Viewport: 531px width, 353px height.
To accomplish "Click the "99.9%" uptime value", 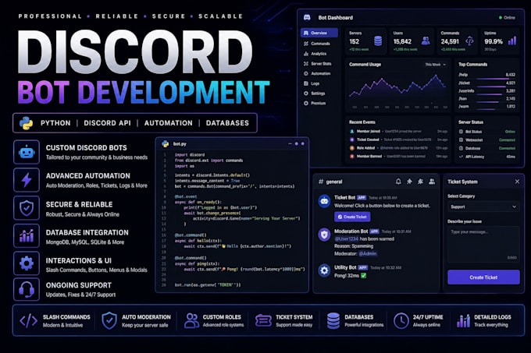I will (x=494, y=41).
